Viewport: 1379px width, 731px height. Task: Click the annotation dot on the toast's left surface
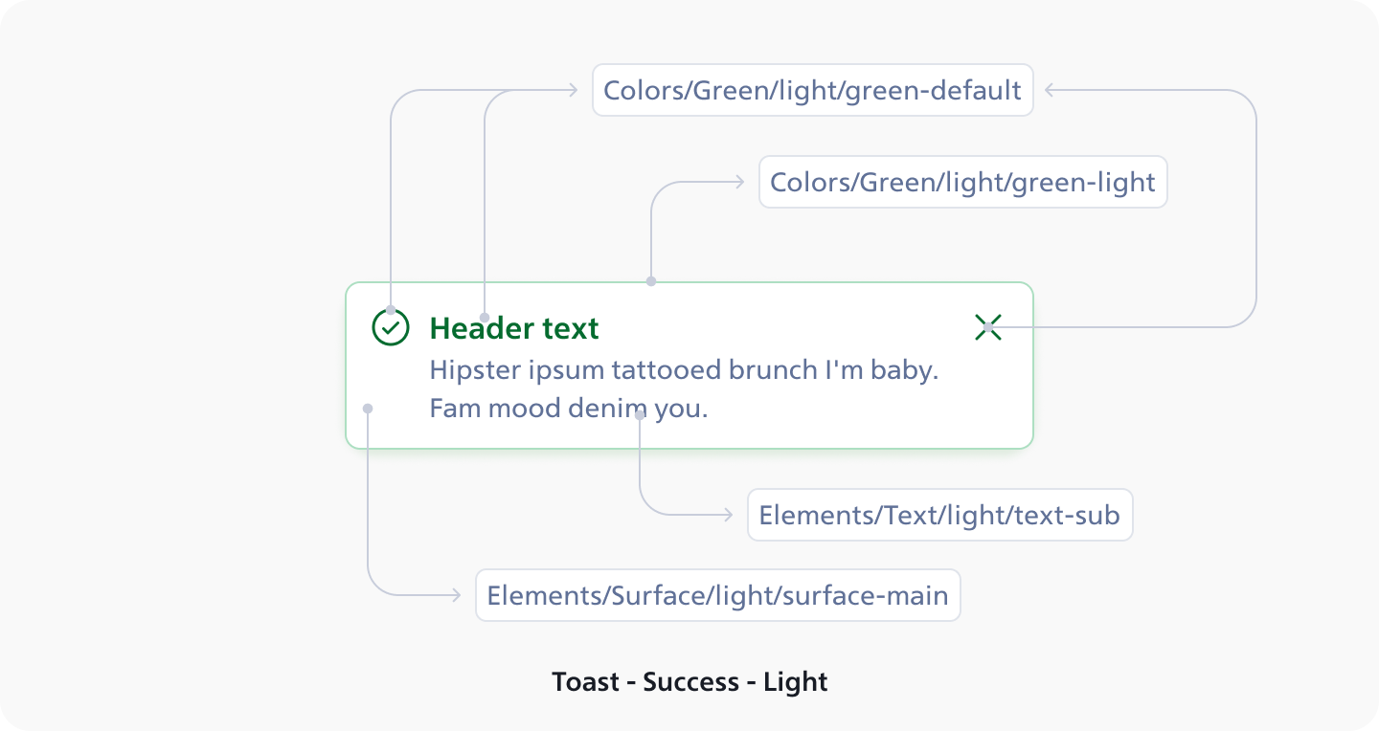(x=368, y=409)
